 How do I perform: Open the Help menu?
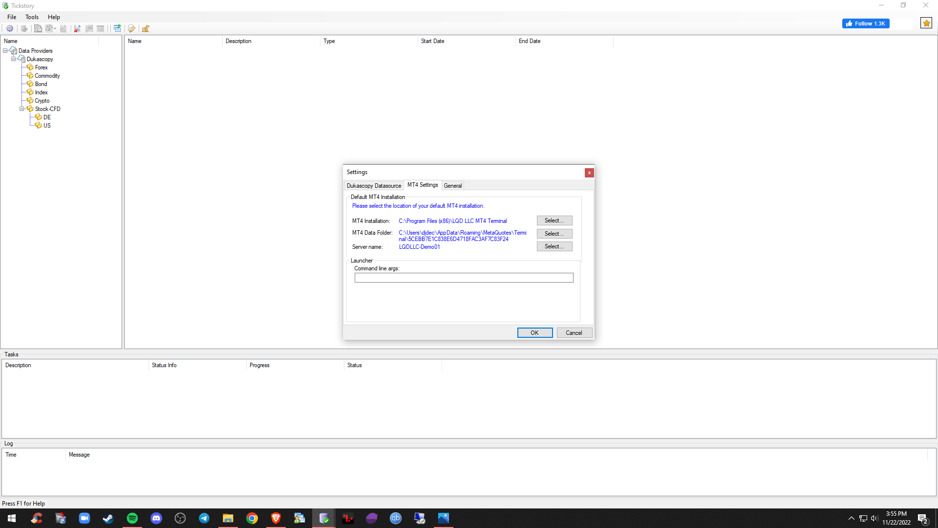tap(54, 17)
